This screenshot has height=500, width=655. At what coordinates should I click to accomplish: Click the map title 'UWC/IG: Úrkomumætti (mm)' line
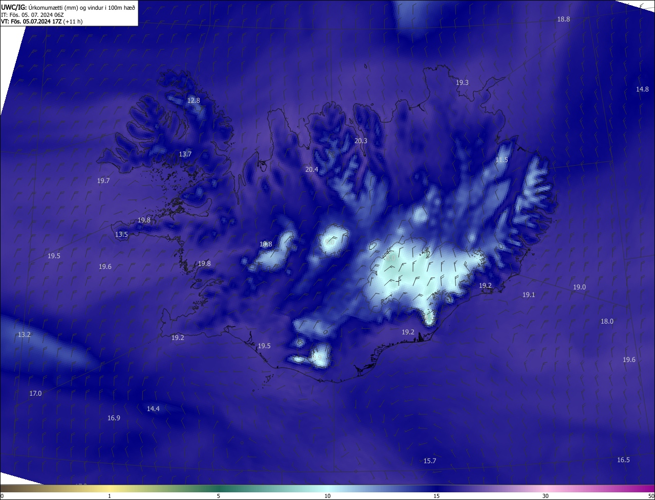(68, 7)
